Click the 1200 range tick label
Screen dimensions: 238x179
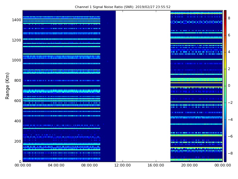point(17,40)
